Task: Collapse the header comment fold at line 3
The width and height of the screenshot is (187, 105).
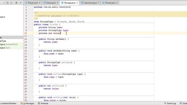Action: 33,13
